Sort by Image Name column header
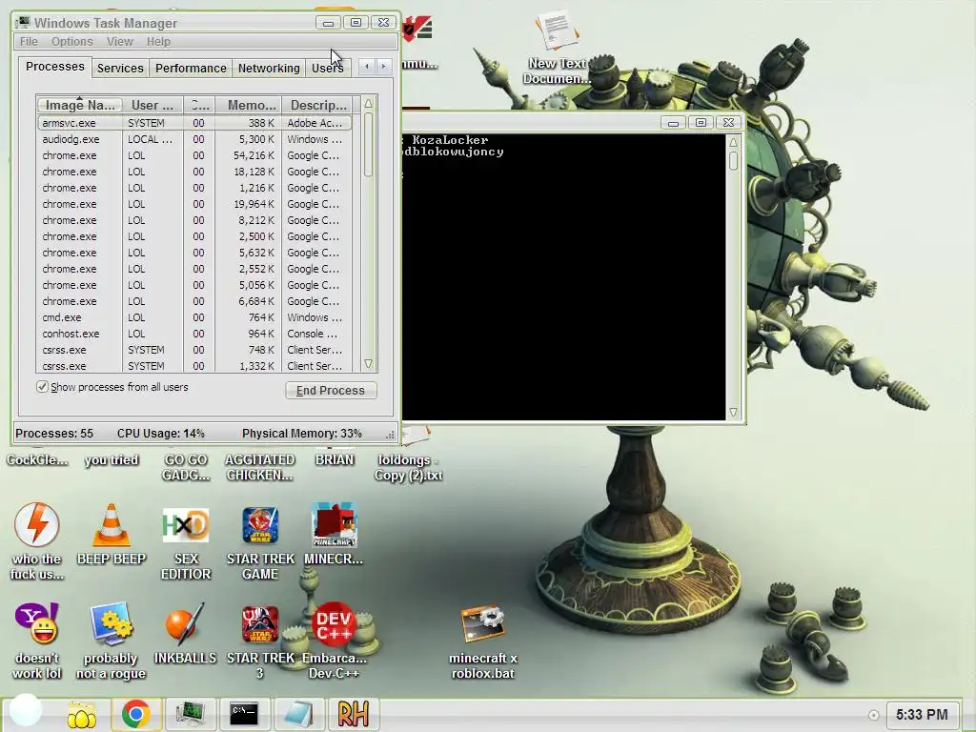This screenshot has height=732, width=976. [80, 105]
